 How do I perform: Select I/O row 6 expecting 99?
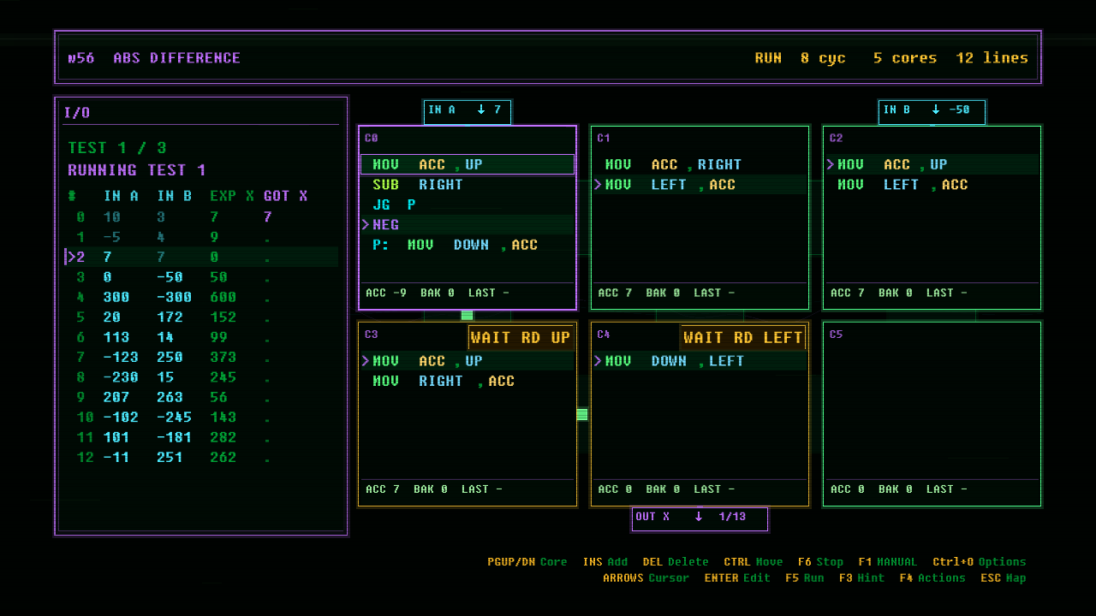202,337
